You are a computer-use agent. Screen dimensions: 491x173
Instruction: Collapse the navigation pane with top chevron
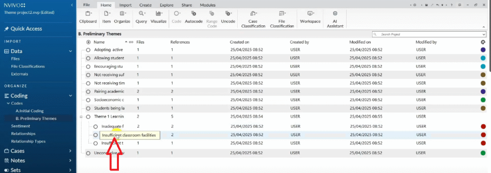coord(72,5)
